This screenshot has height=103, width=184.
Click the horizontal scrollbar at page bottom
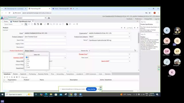click(71, 91)
